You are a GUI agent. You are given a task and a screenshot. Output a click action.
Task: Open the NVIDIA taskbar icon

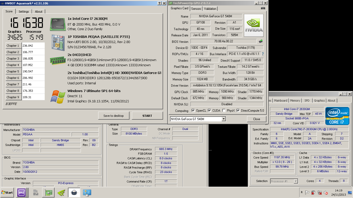click(x=61, y=193)
